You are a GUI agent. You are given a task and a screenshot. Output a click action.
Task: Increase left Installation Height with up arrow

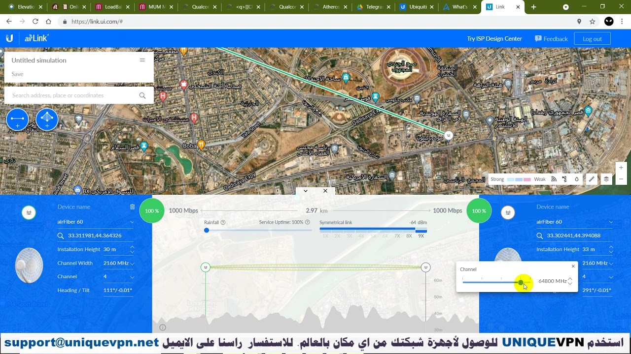[x=132, y=247]
